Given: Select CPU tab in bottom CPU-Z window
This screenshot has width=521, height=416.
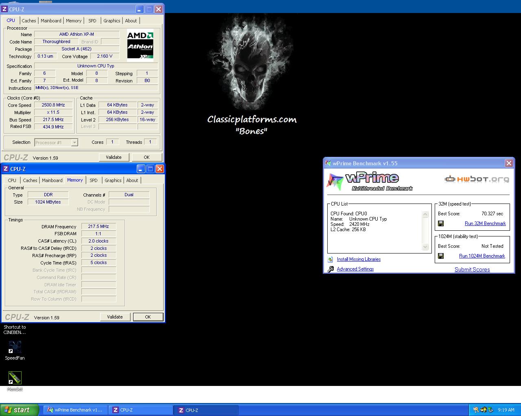Looking at the screenshot, I should 12,180.
